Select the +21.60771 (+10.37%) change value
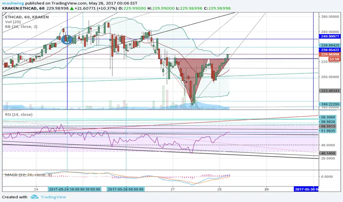The width and height of the screenshot is (343, 202). pyautogui.click(x=96, y=8)
